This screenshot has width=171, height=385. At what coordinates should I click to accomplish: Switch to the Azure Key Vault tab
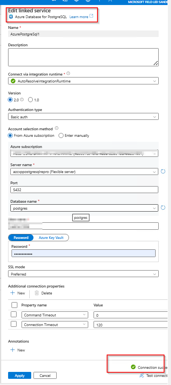point(51,238)
